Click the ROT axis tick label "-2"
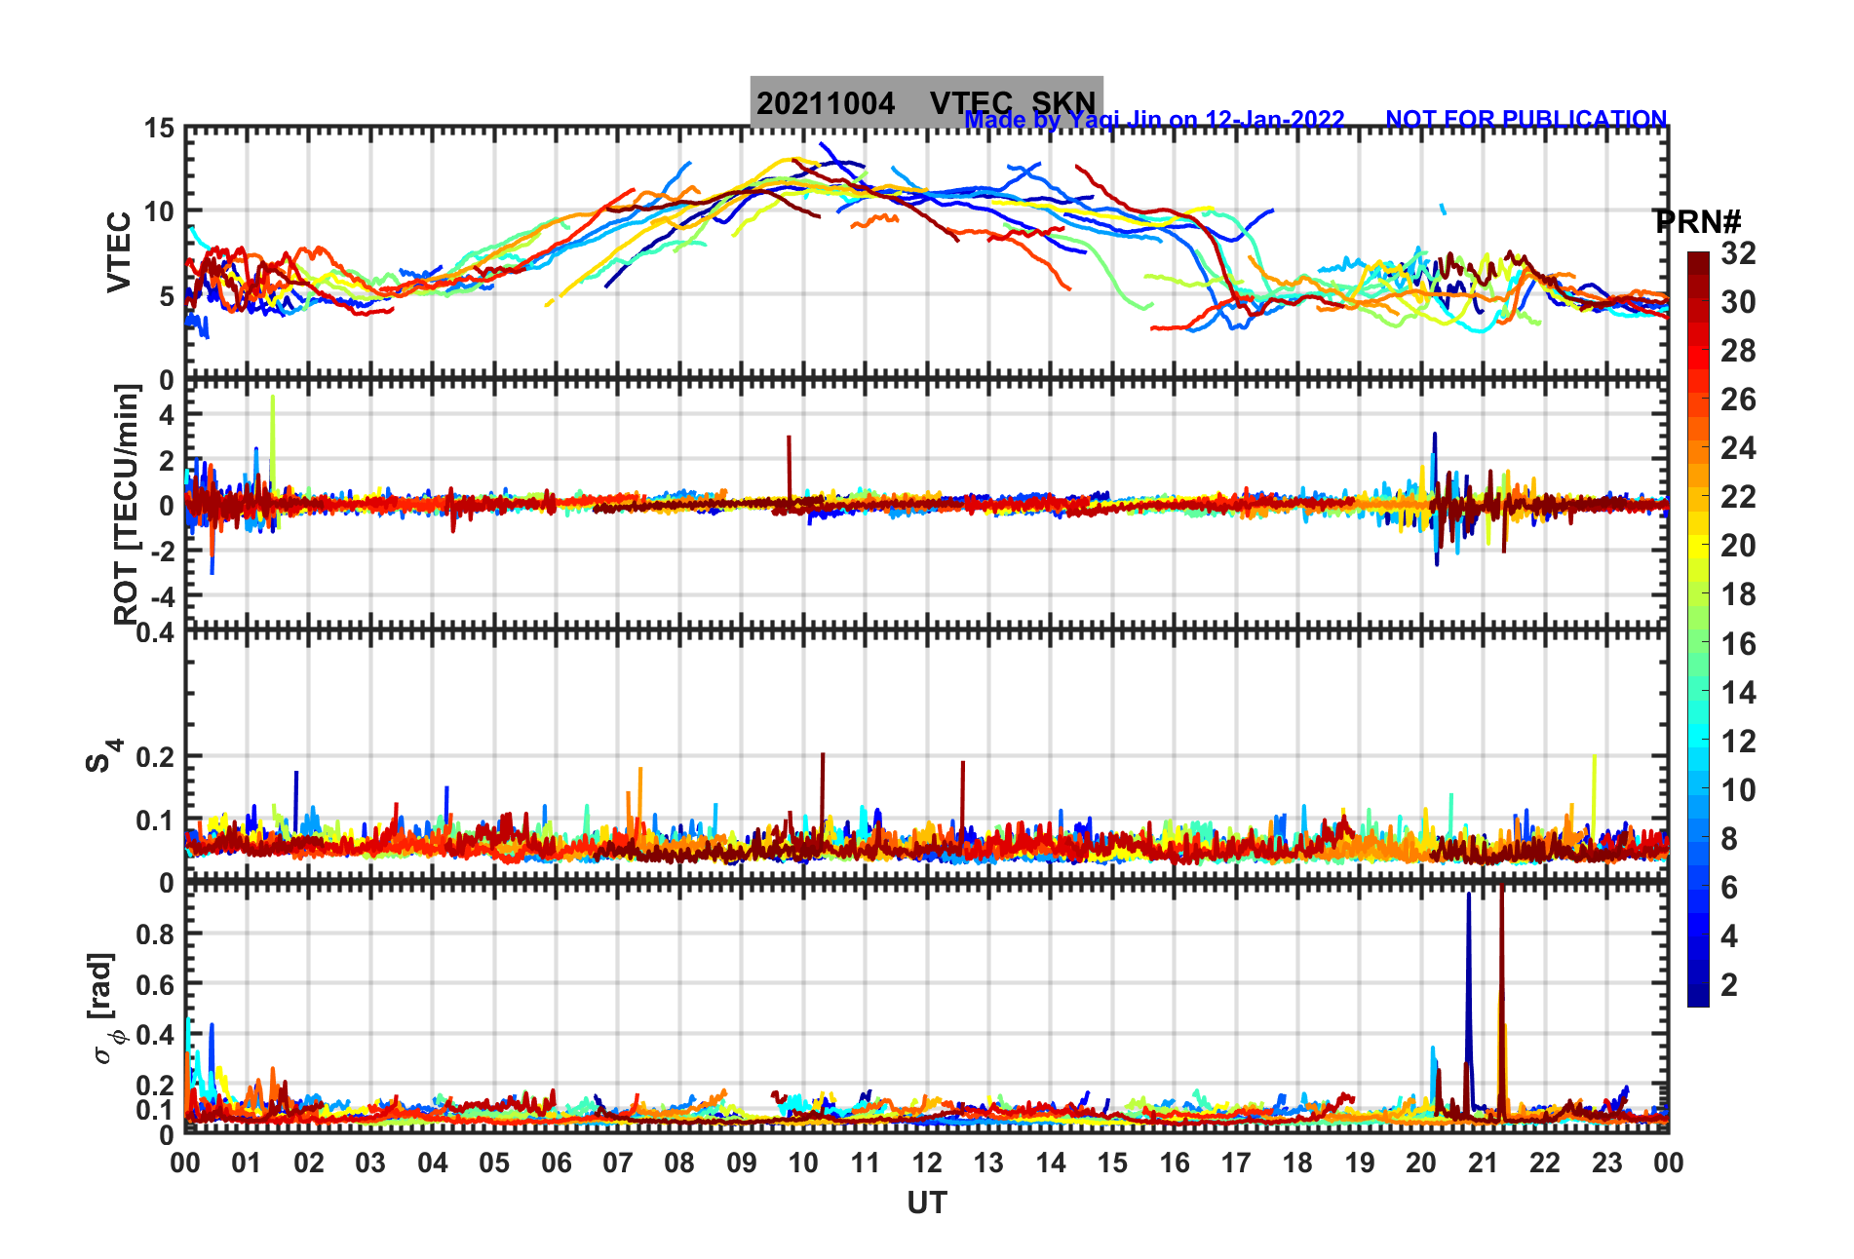Screen dimensions: 1854x1259 coord(164,551)
